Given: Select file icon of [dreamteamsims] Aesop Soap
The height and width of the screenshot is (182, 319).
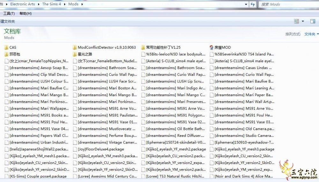Looking at the screenshot, I should tap(6, 68).
